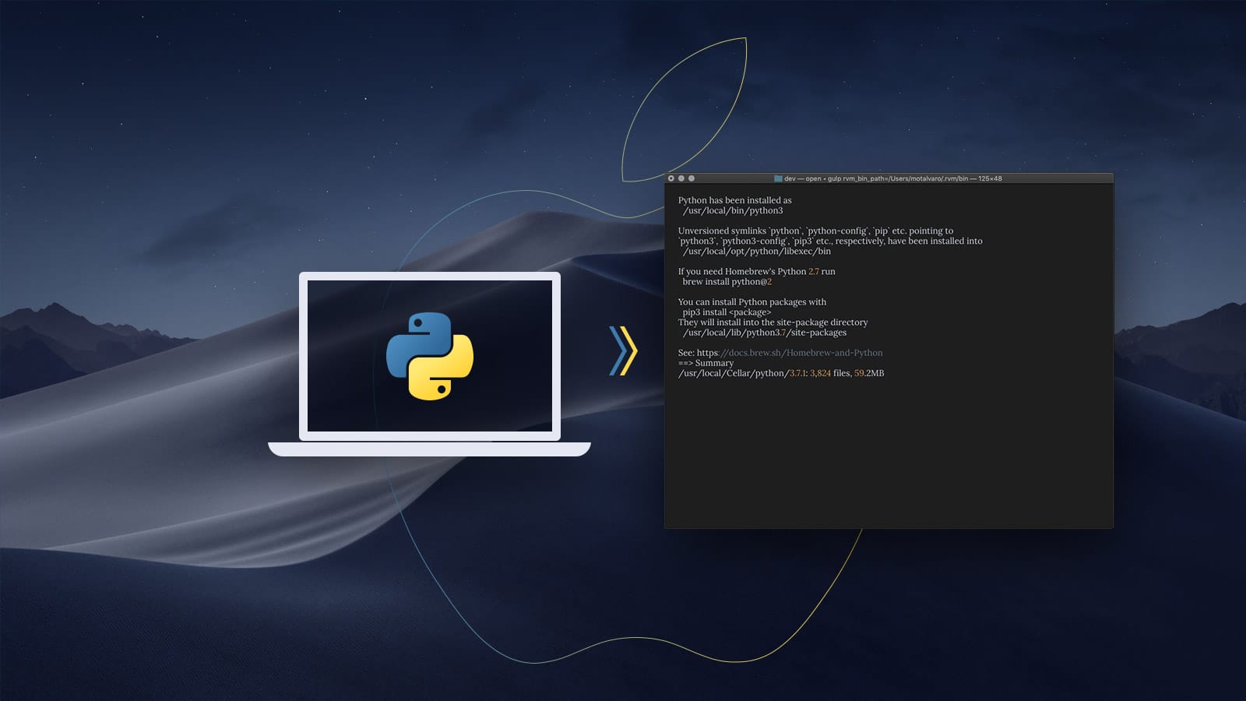Open the docs.brew.sh Homebrew-and-Python link
The width and height of the screenshot is (1246, 701).
click(790, 352)
